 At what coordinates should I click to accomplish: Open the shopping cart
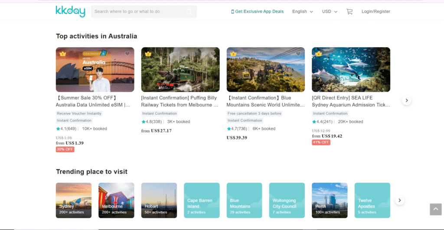tap(349, 12)
